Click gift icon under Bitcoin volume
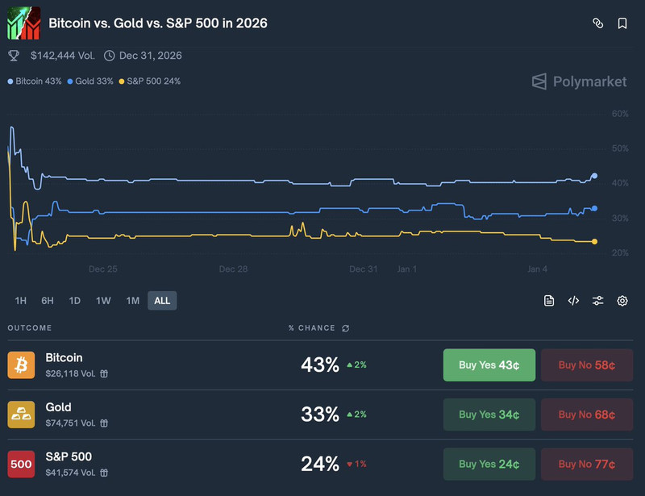 pyautogui.click(x=104, y=373)
